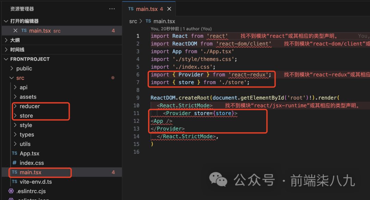This screenshot has height=200, width=370.
Task: Expand the reducer folder
Action: [15, 106]
